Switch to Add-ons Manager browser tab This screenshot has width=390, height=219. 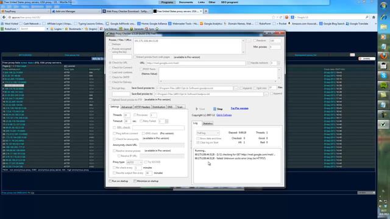click(76, 11)
